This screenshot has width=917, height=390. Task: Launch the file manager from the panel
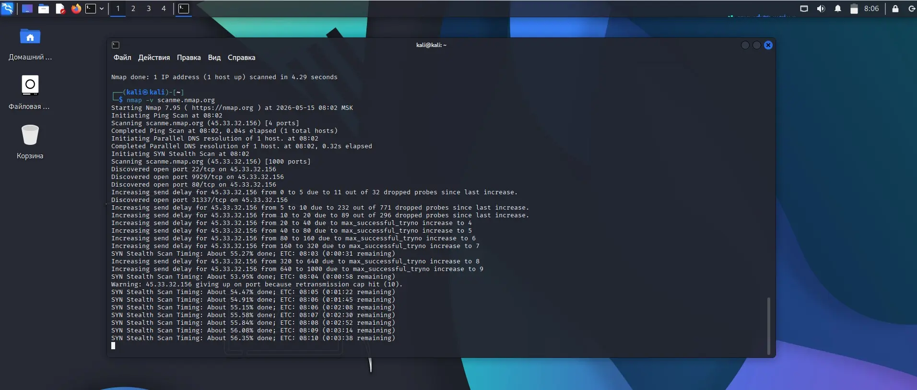(44, 9)
